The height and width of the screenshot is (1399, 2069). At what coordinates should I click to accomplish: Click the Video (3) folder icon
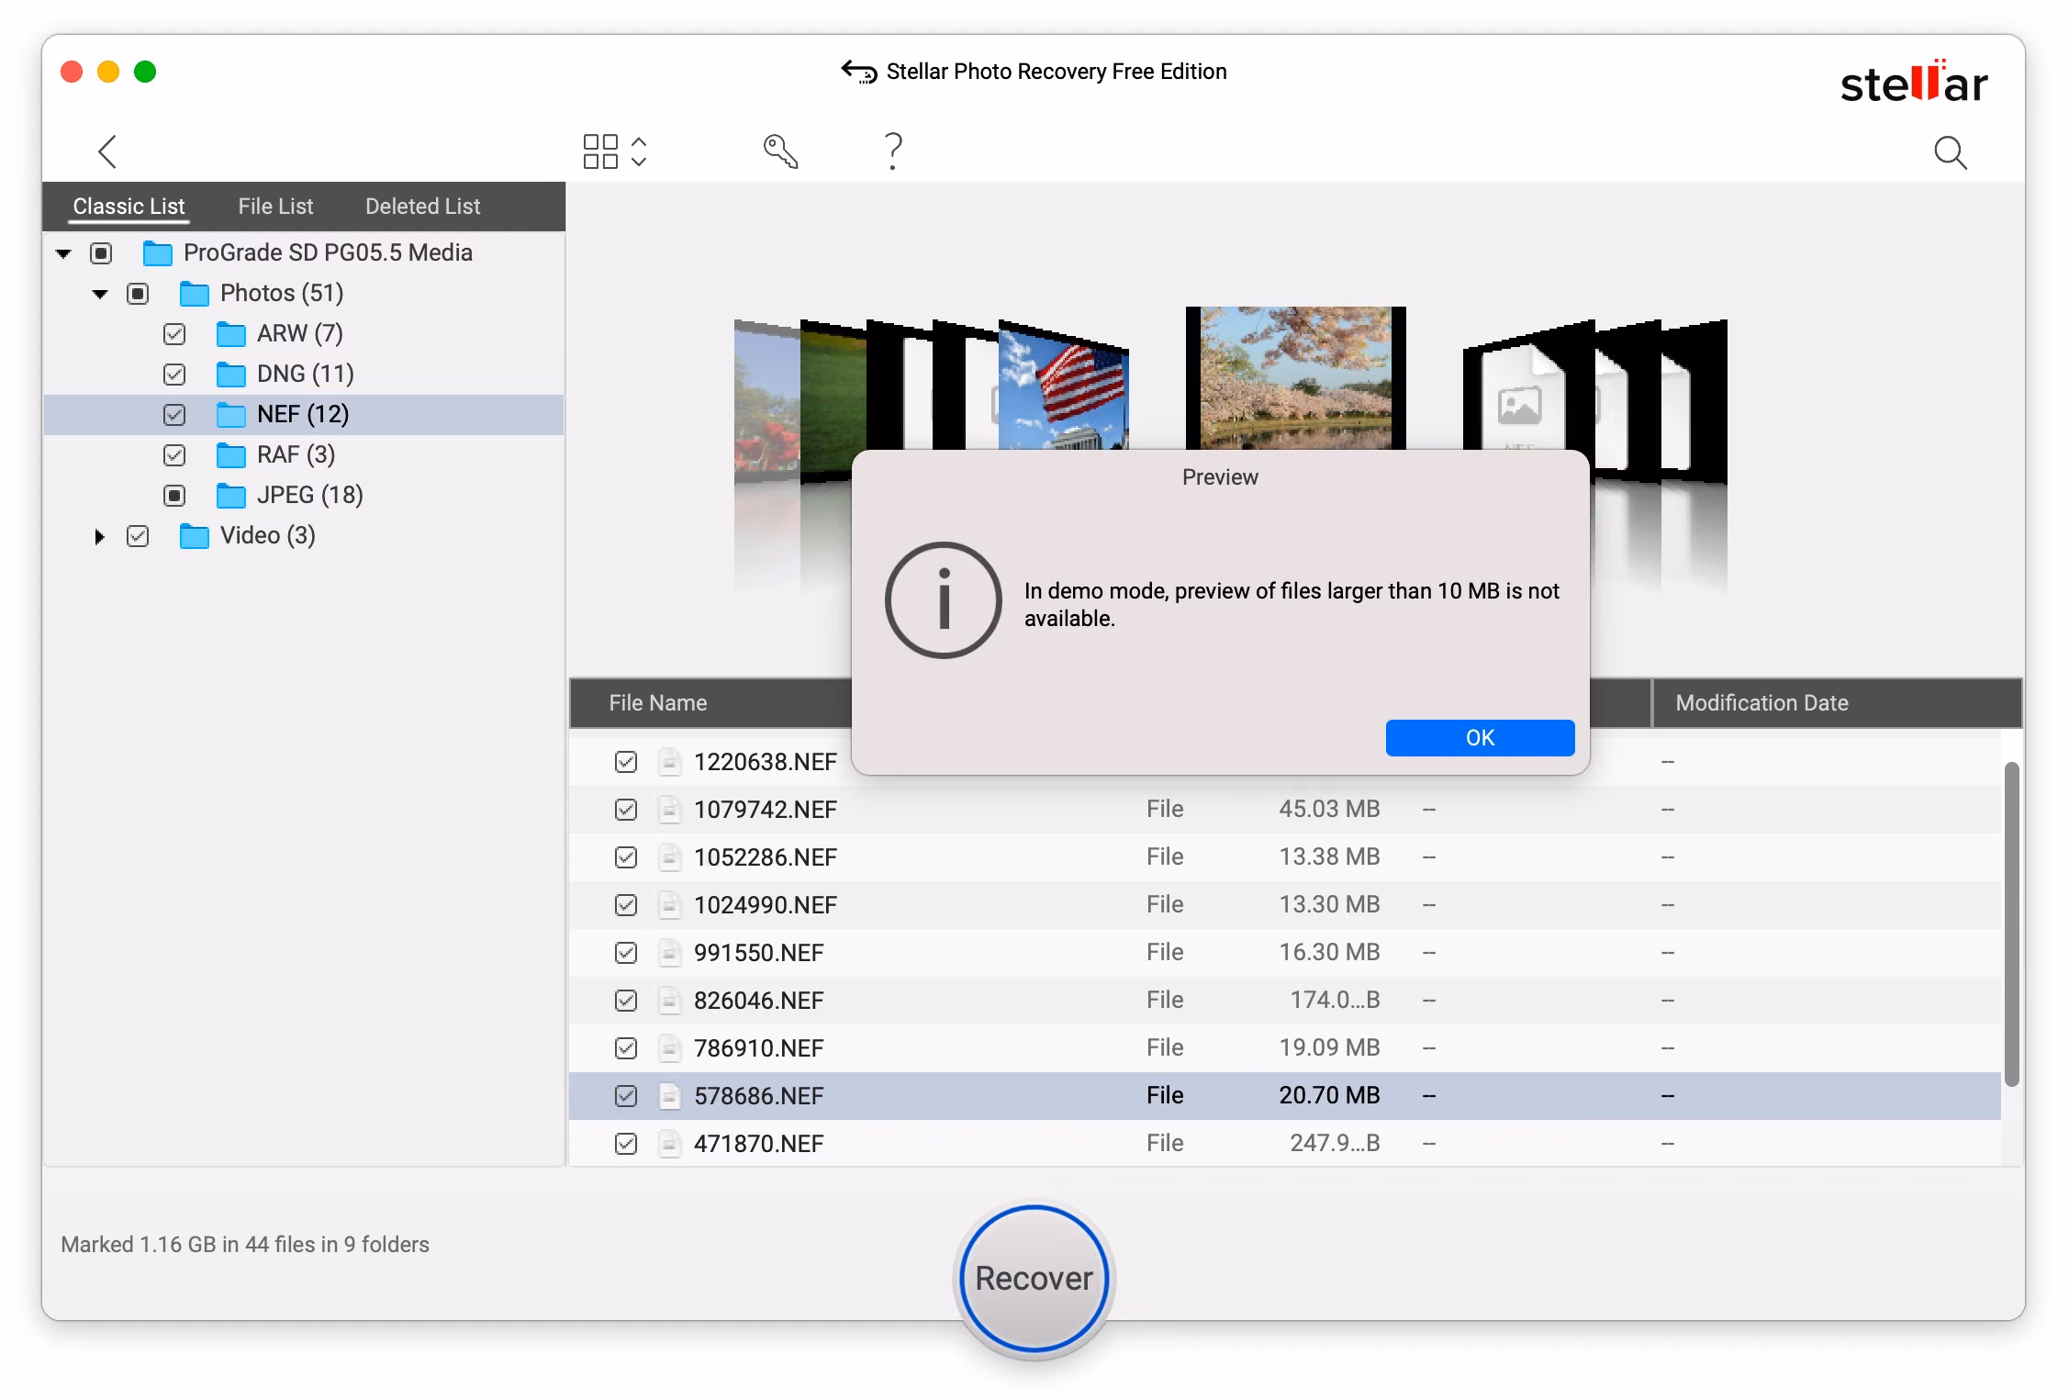coord(195,536)
